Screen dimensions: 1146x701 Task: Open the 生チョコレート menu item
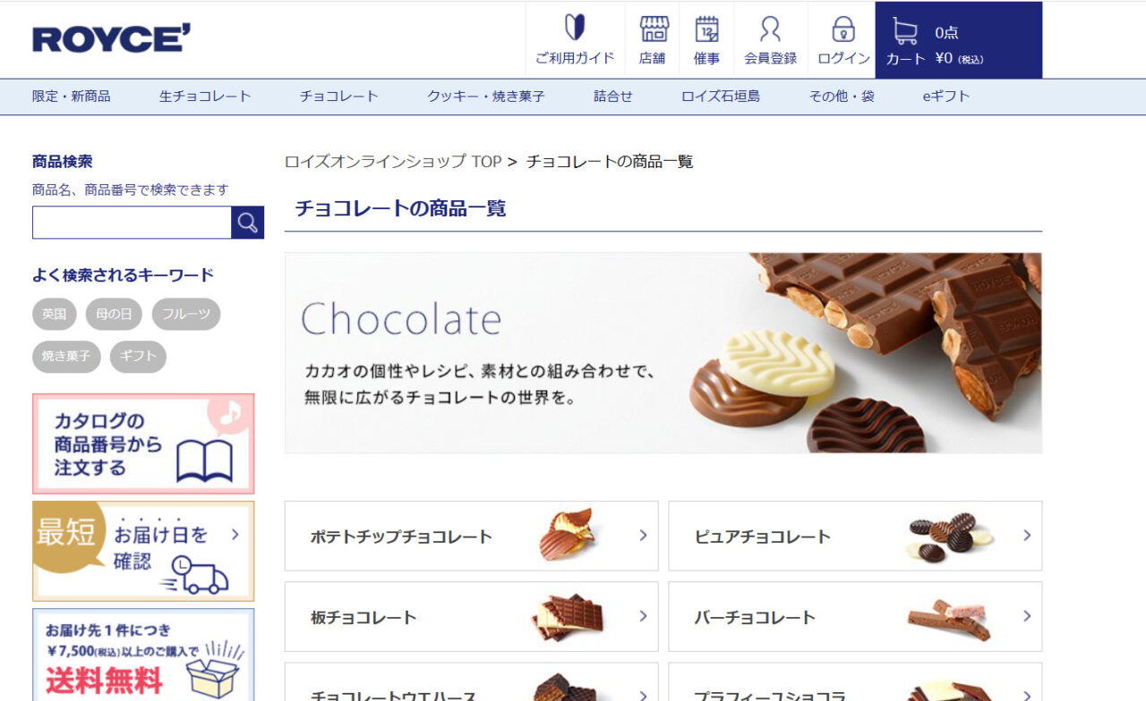201,96
